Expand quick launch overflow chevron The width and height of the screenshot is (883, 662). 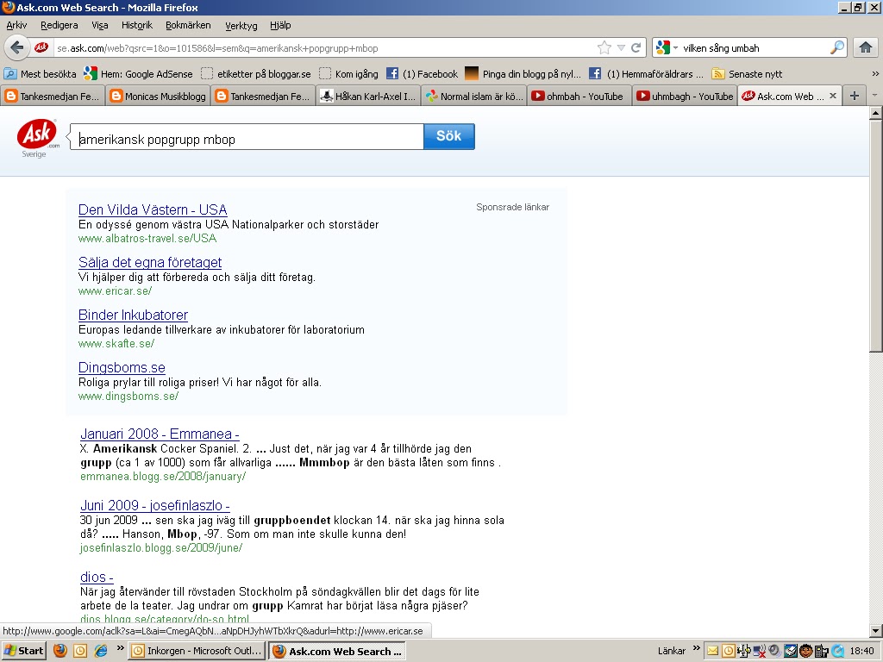(120, 648)
